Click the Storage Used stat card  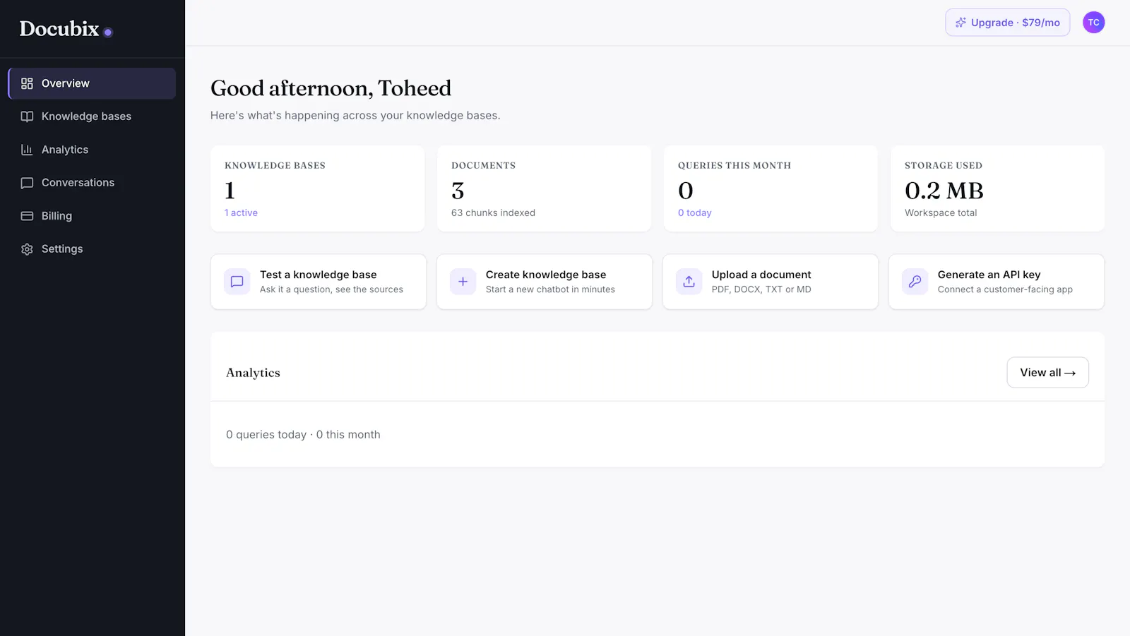[997, 188]
